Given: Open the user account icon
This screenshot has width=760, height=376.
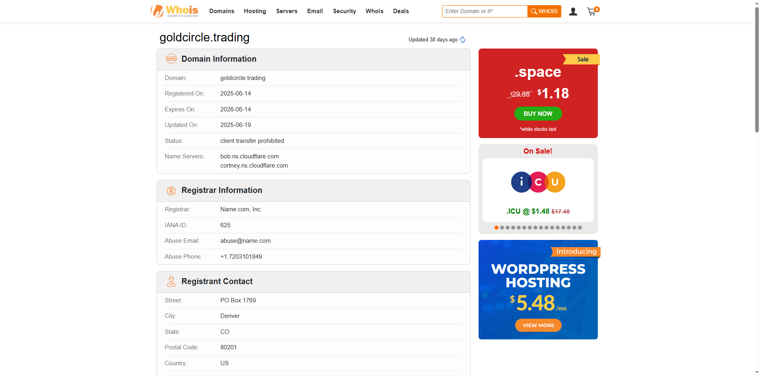Looking at the screenshot, I should pos(573,12).
